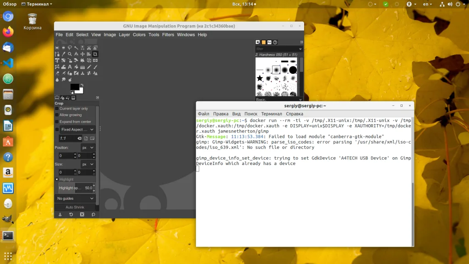Open terminal Правка menu

(x=221, y=114)
